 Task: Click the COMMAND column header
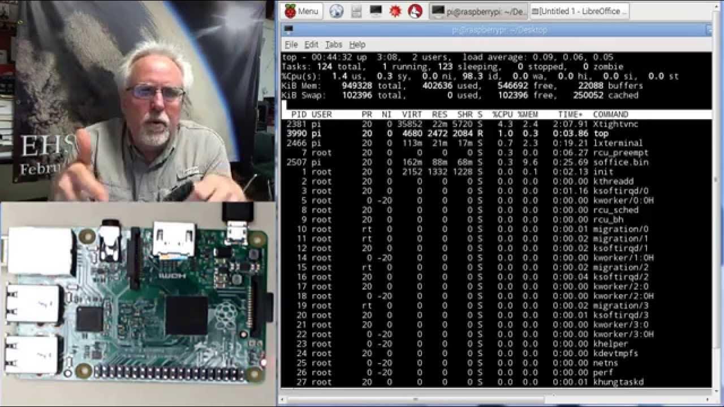(x=610, y=114)
